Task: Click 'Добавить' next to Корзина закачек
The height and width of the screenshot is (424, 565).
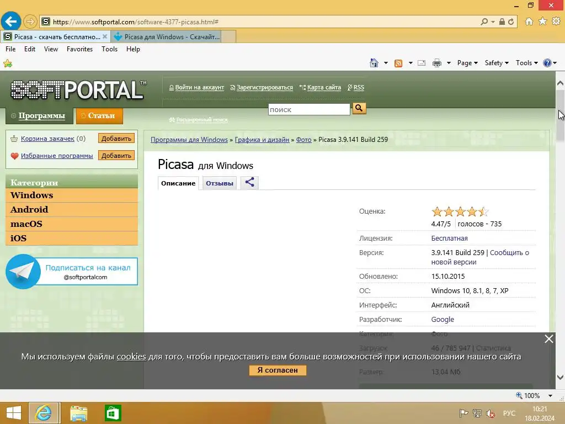Action: [x=116, y=139]
